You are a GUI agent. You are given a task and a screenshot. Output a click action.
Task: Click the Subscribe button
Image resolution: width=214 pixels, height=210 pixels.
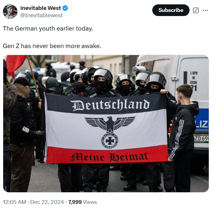point(171,10)
